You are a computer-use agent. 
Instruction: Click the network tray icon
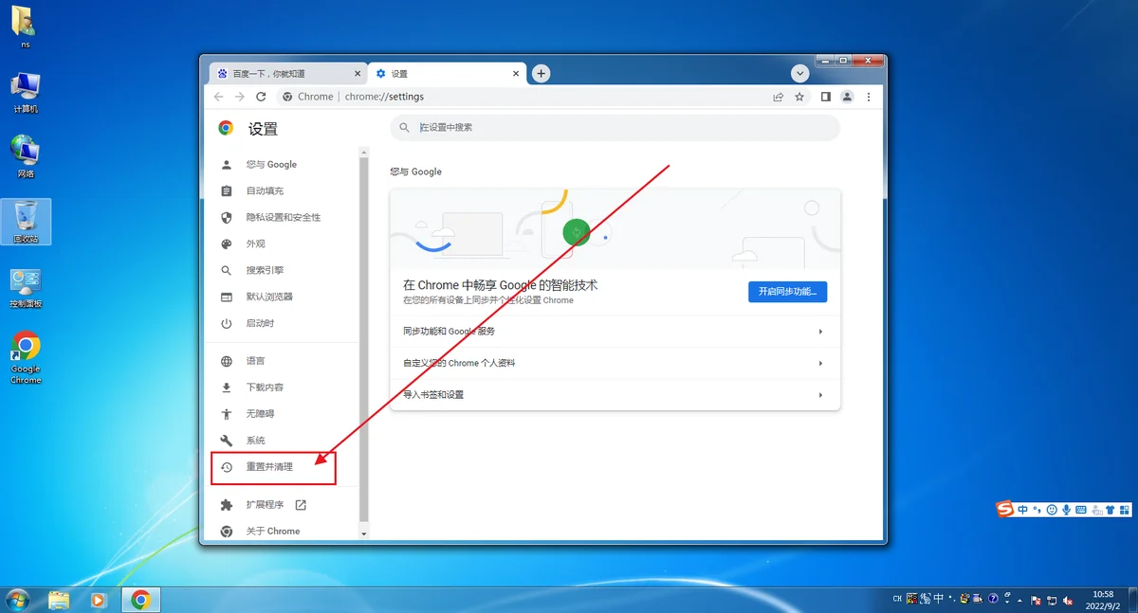point(1052,601)
